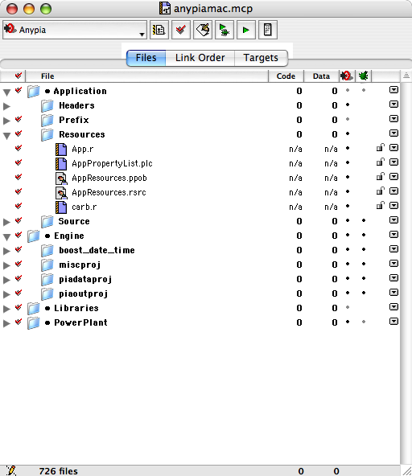Click the carb.r file icon
This screenshot has height=476, width=412.
point(61,207)
